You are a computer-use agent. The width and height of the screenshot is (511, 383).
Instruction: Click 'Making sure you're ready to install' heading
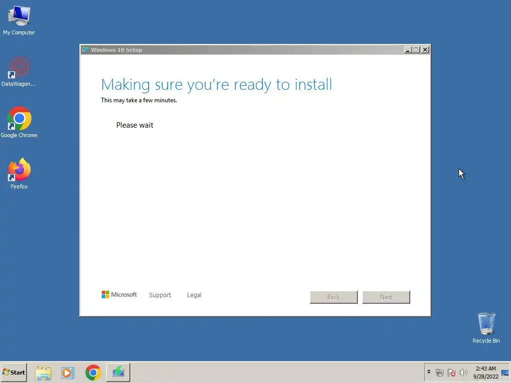pos(217,85)
